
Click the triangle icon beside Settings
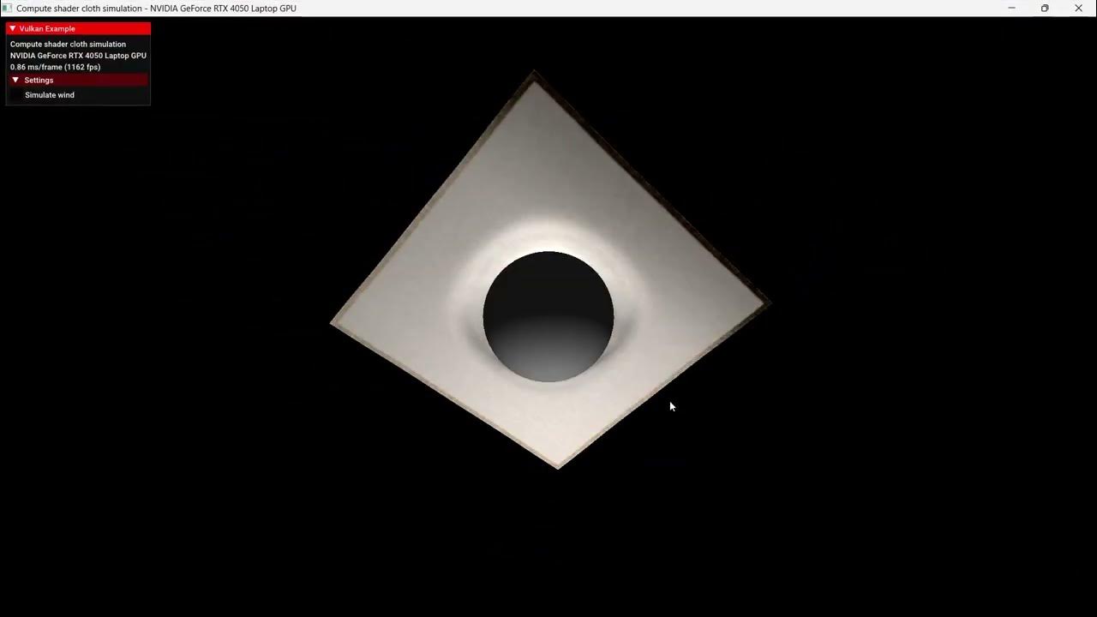point(15,80)
